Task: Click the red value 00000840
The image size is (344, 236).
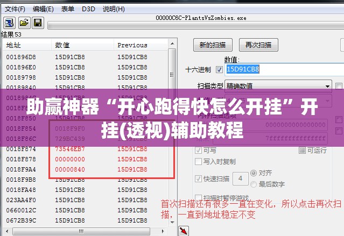Action: [70, 169]
